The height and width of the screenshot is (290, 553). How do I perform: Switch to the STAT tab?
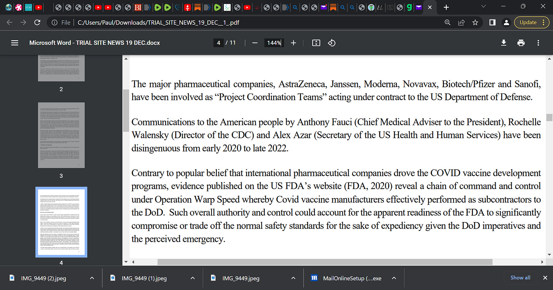(x=28, y=7)
